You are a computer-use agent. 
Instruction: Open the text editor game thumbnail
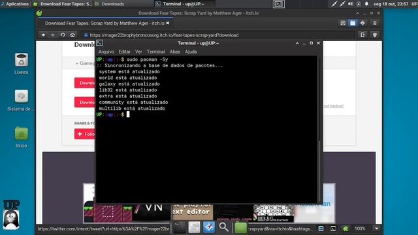(193, 212)
